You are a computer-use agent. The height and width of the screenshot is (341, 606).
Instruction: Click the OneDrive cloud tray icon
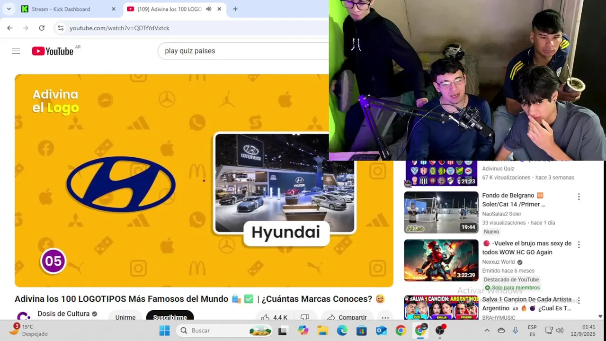point(501,331)
